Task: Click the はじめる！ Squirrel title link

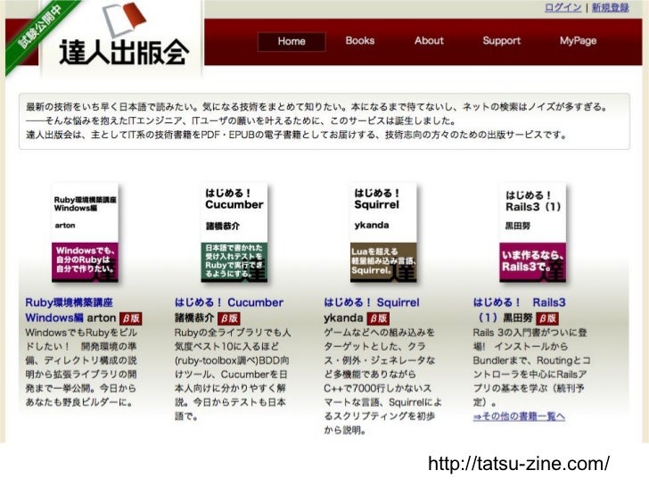Action: coord(371,302)
